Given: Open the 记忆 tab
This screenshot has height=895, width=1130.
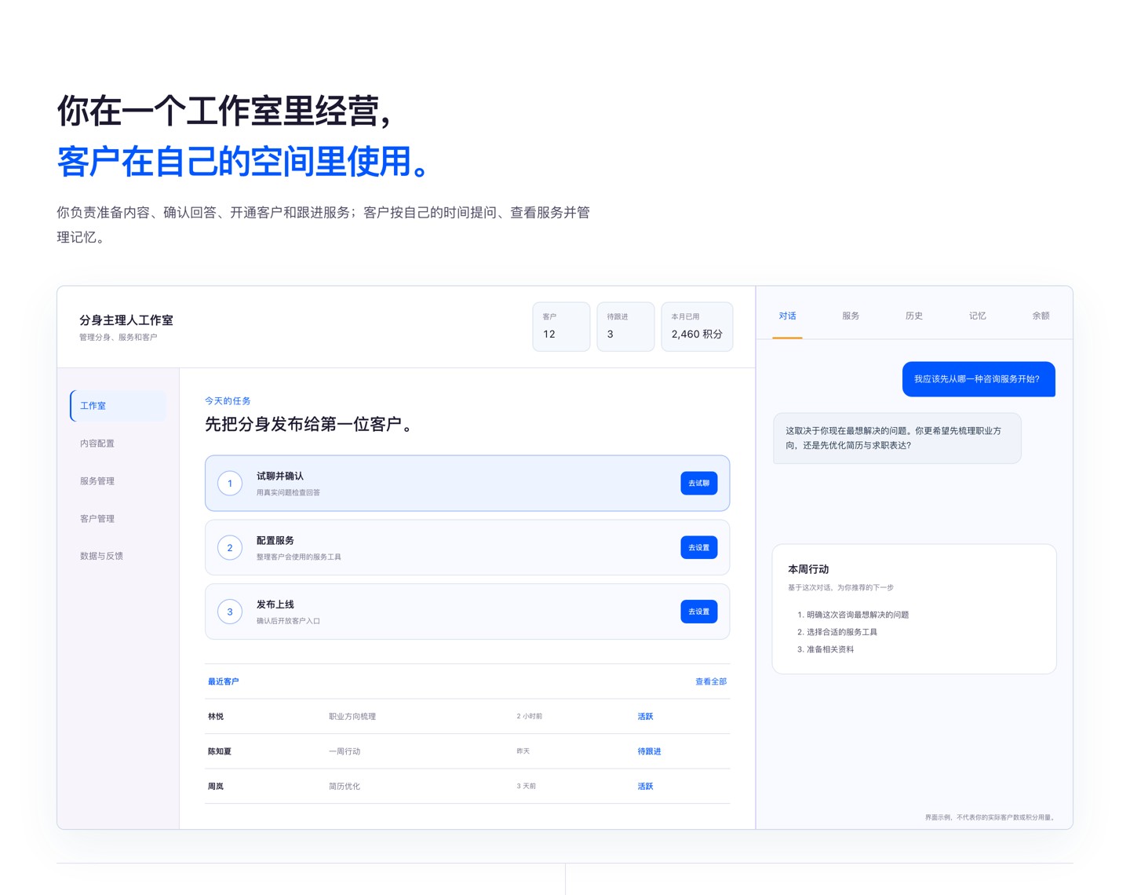Looking at the screenshot, I should coord(977,316).
